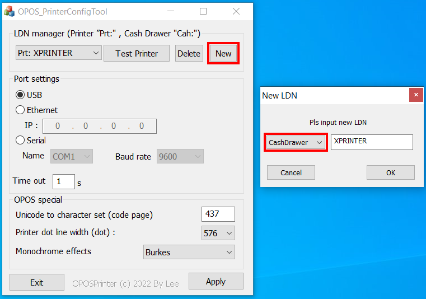Maximize the OPOS_PrinterConfigTool window
The height and width of the screenshot is (299, 426).
[203, 11]
